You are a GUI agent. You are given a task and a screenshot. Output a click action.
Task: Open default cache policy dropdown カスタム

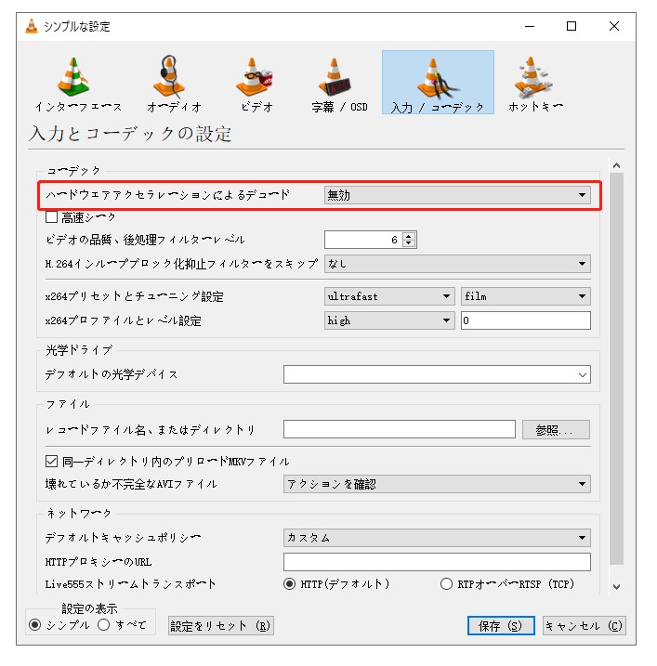[437, 538]
